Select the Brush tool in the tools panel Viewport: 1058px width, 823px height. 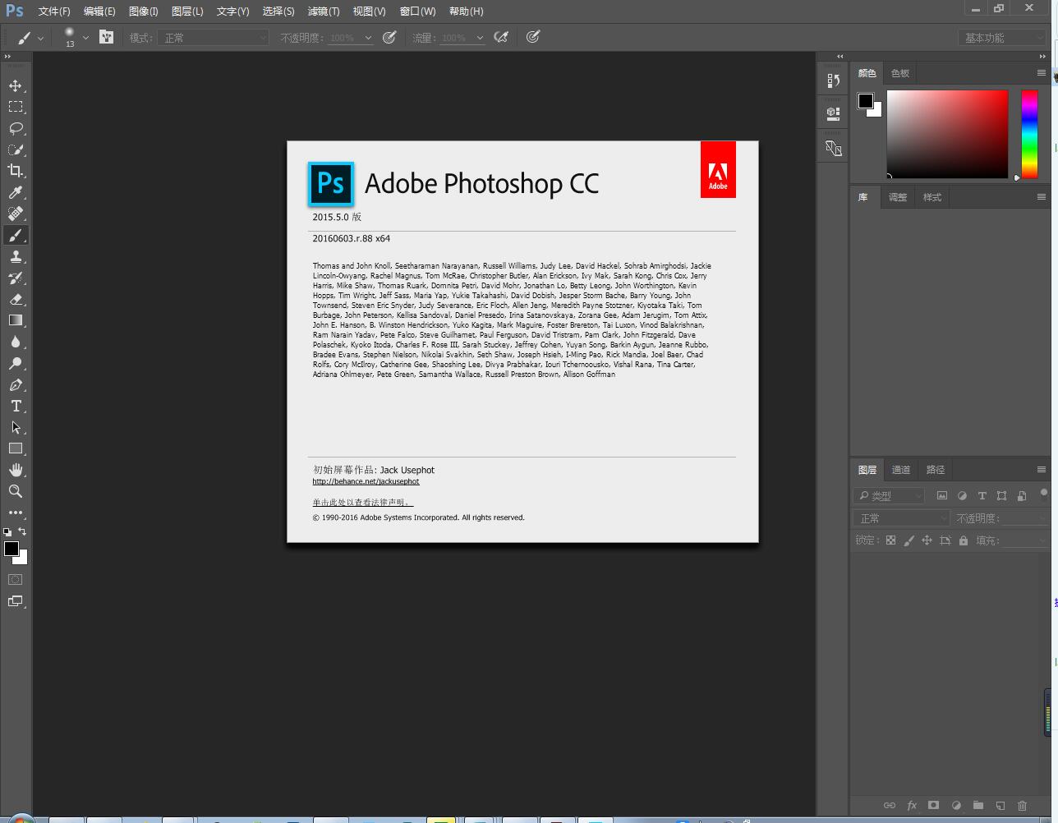coord(16,235)
